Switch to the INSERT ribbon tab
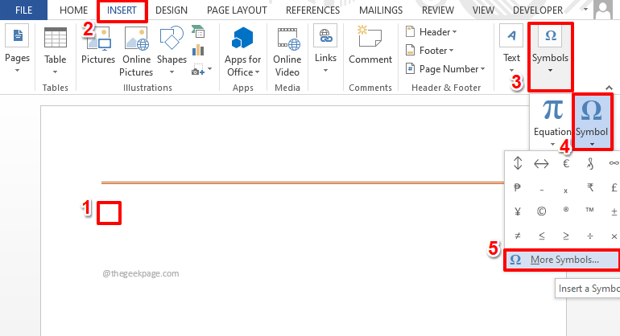The width and height of the screenshot is (620, 336). point(122,10)
